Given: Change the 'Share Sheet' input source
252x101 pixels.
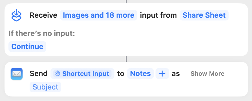Looking at the screenshot, I should [204, 15].
